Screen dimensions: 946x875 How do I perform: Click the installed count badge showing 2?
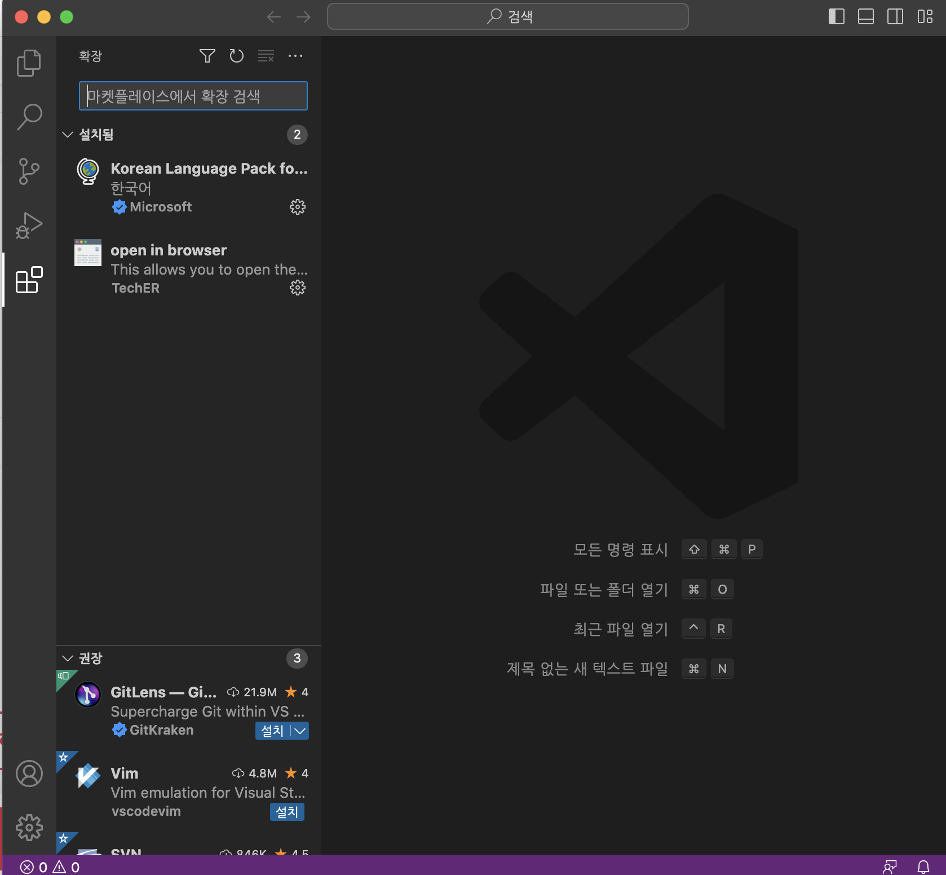click(297, 135)
